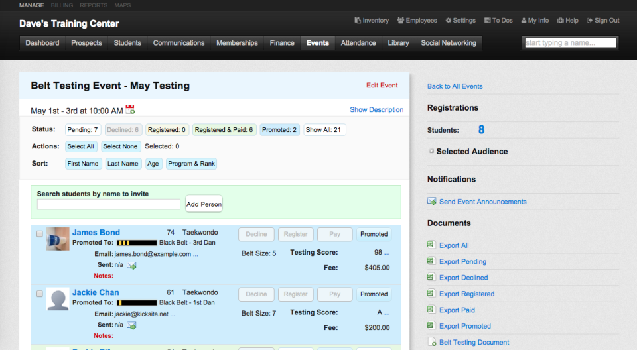Tick the checkbox next to Jackie Chan
The image size is (637, 350).
click(x=39, y=294)
